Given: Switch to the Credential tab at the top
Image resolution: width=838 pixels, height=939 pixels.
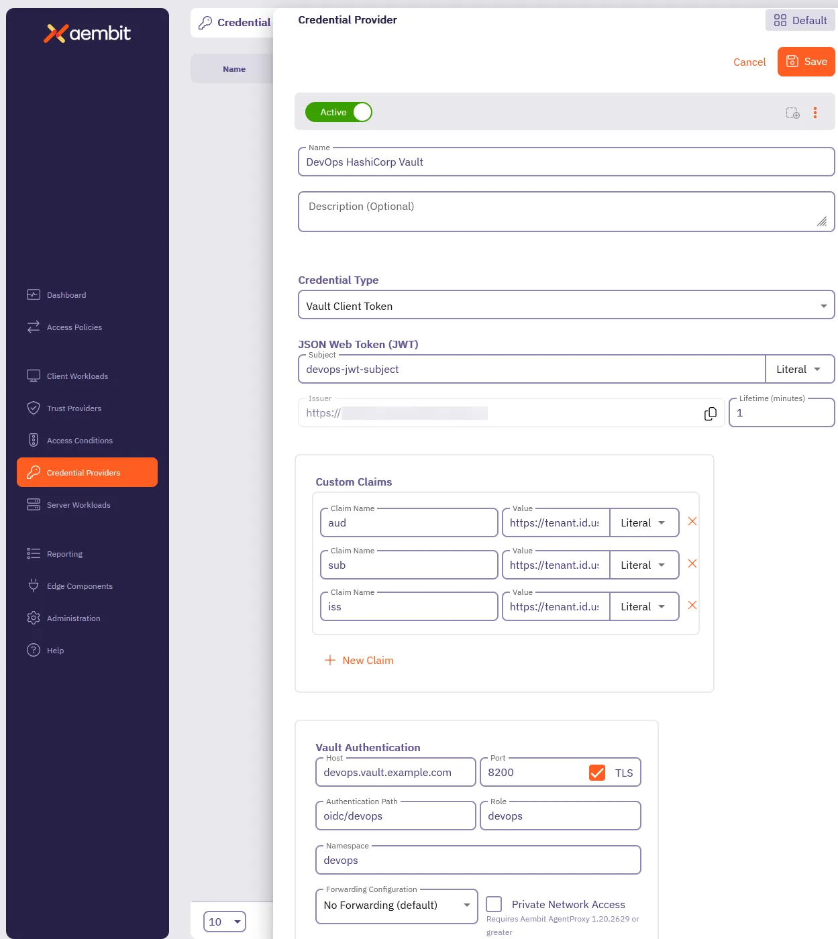Looking at the screenshot, I should 236,22.
